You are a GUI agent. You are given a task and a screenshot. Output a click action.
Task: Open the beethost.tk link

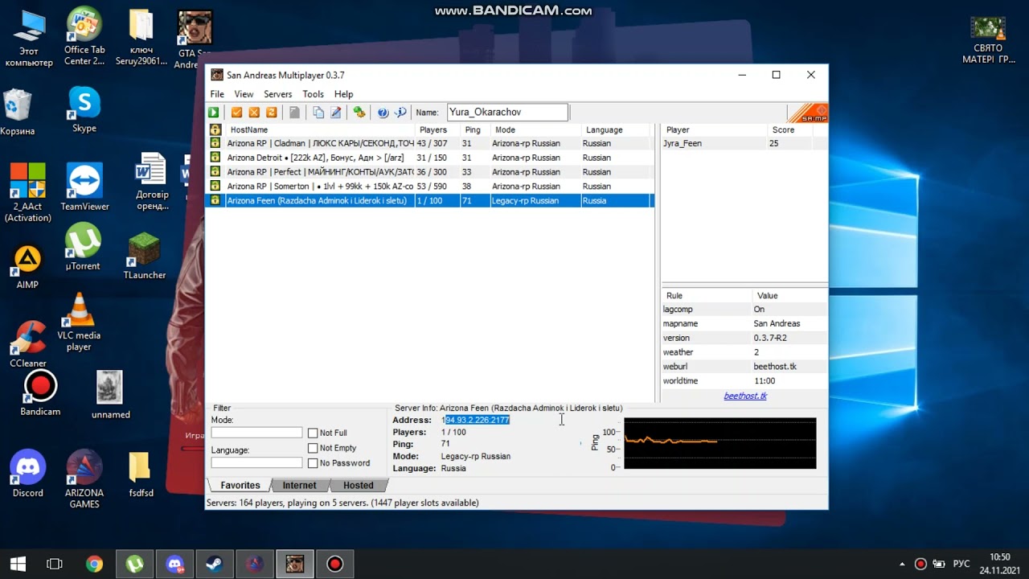745,396
